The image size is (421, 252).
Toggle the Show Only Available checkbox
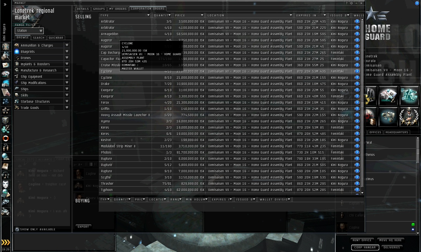[x=17, y=229]
